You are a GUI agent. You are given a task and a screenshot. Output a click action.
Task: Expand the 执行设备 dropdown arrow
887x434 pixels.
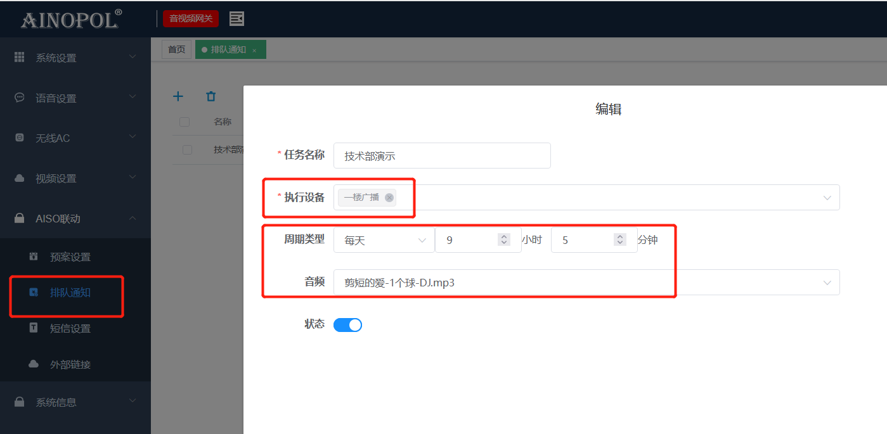pos(827,198)
